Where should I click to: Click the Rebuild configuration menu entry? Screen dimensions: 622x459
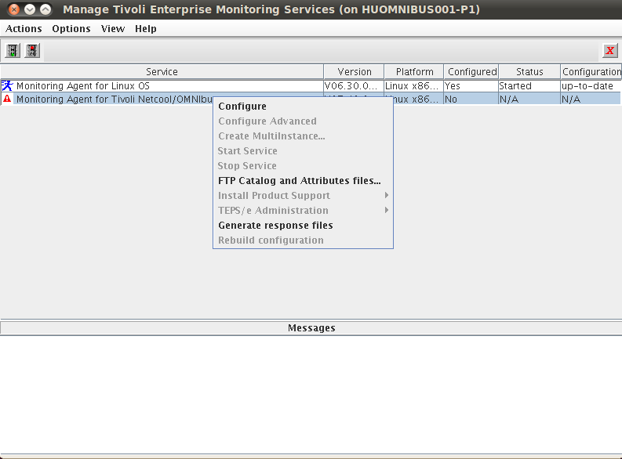point(303,240)
